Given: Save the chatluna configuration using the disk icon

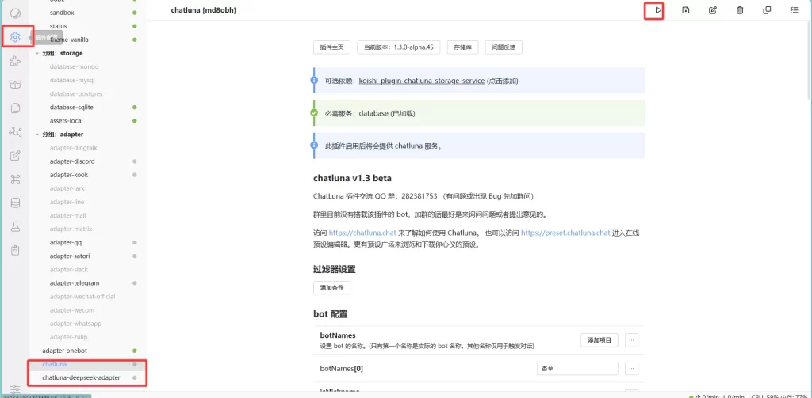Looking at the screenshot, I should coord(686,10).
